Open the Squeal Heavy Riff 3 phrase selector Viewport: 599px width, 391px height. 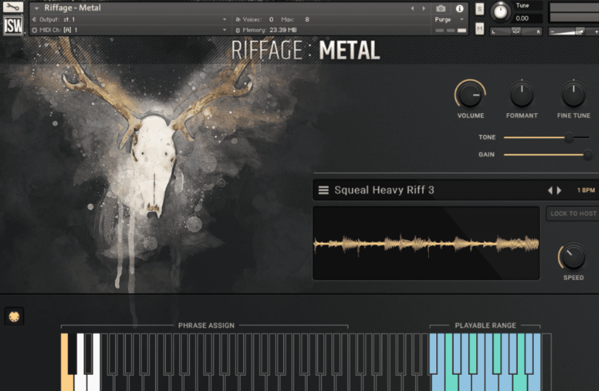point(384,190)
